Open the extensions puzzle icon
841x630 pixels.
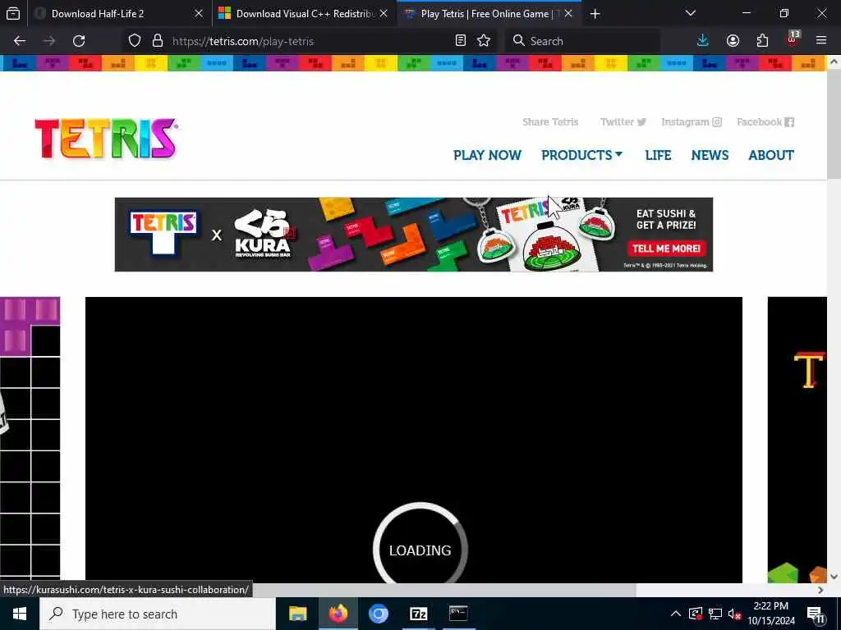coord(762,41)
